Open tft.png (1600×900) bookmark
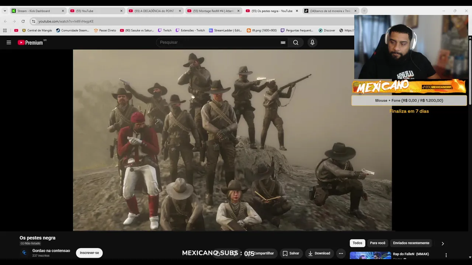 261,31
